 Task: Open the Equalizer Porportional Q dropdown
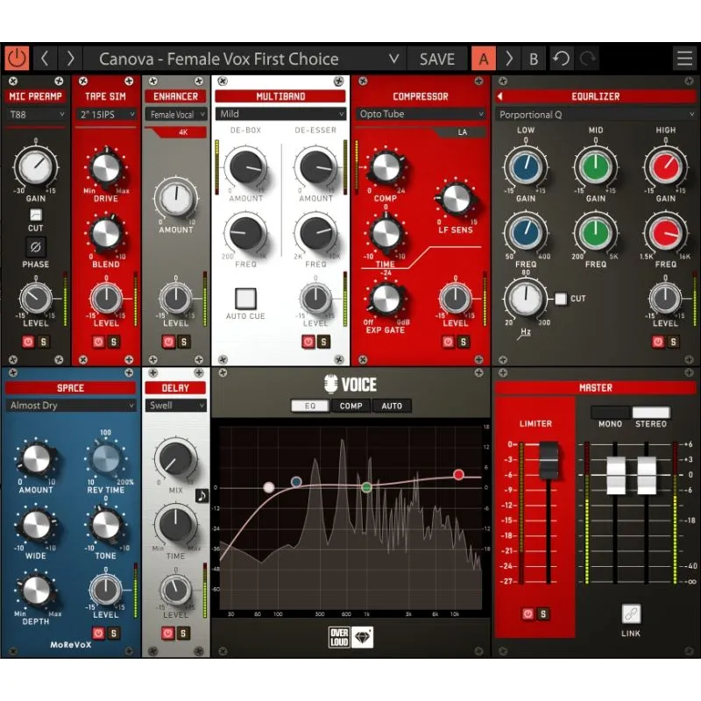pyautogui.click(x=596, y=115)
